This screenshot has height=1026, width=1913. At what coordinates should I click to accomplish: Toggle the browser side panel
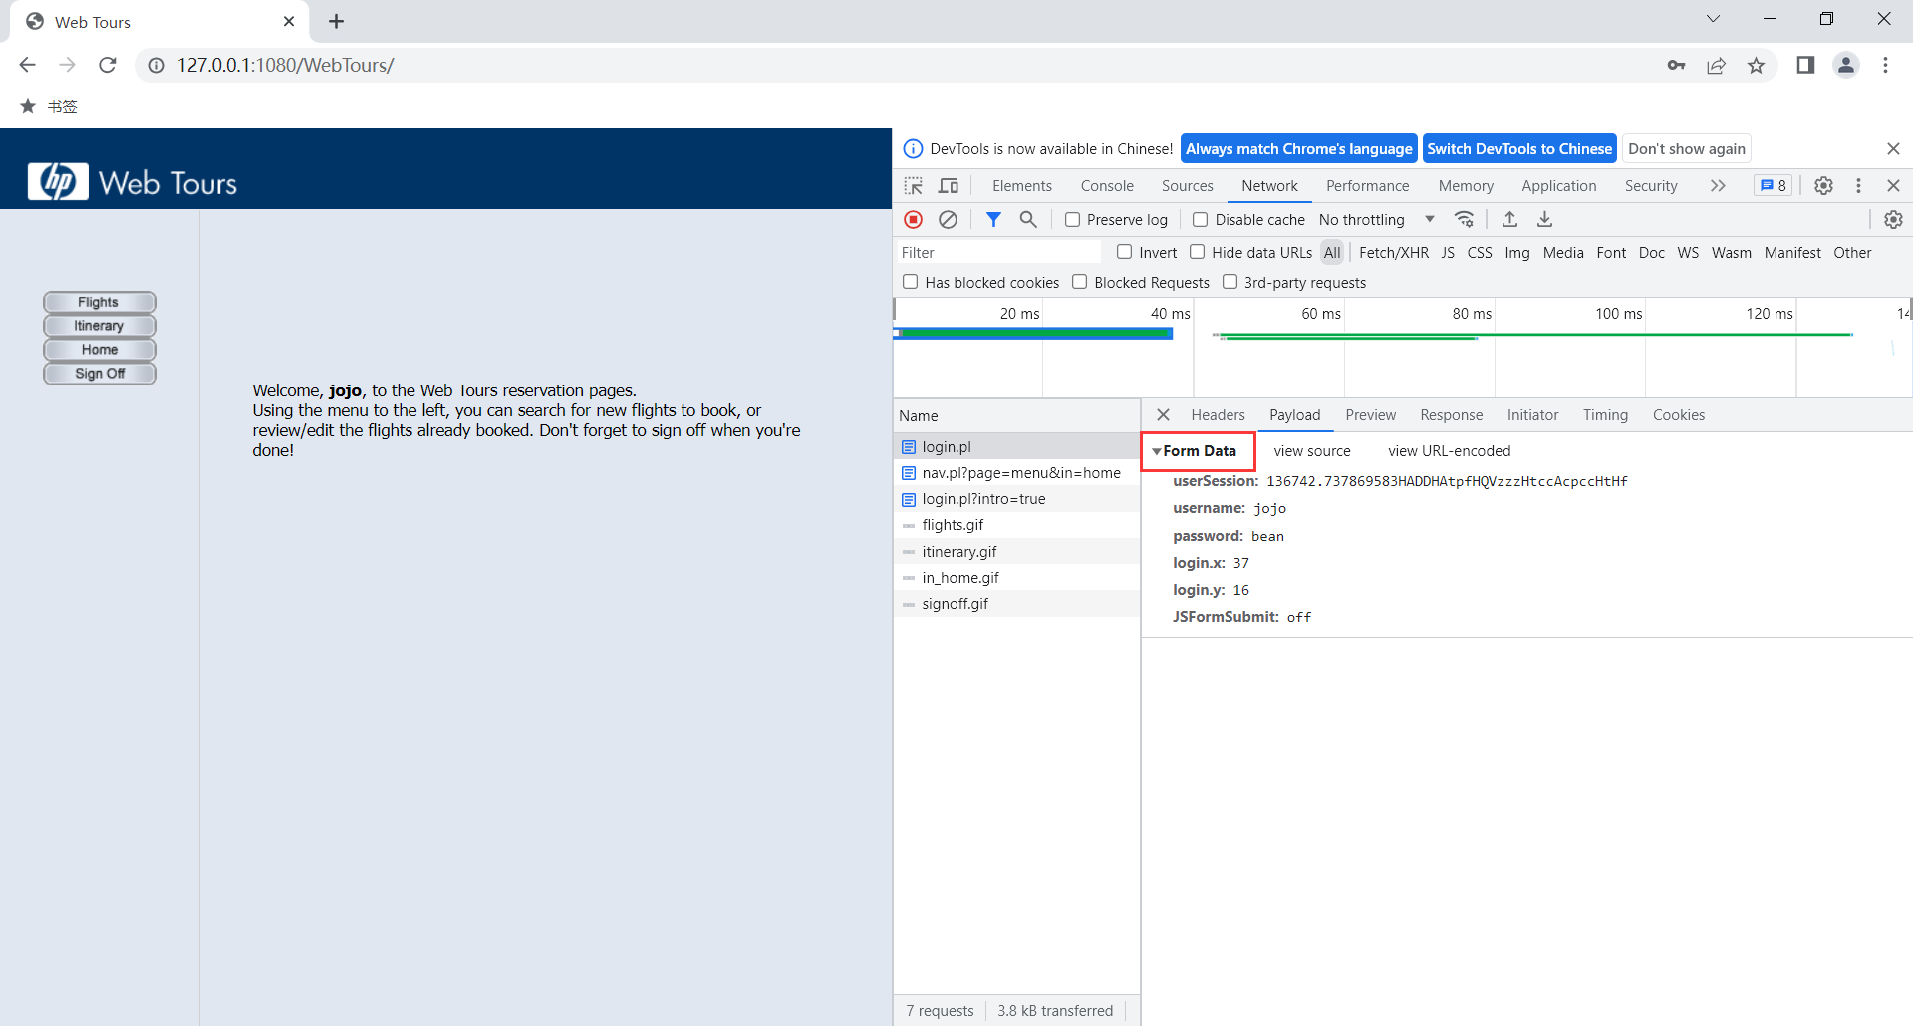coord(1805,65)
